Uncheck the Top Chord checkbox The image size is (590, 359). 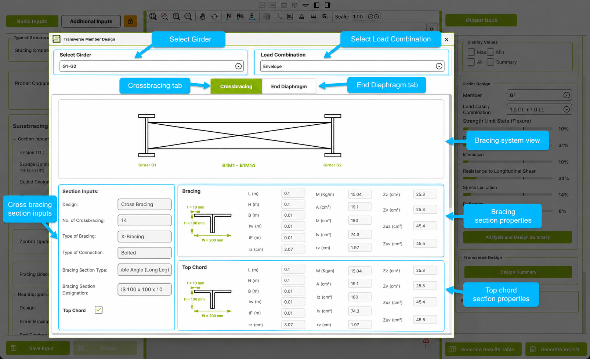click(98, 310)
